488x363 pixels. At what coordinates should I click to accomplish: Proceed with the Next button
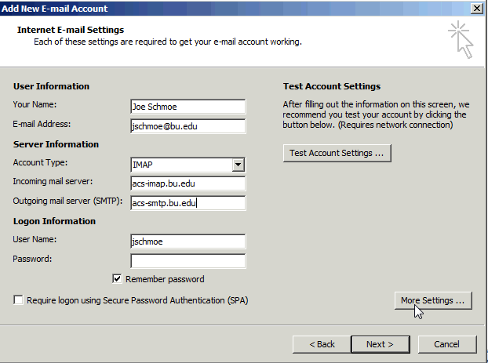[x=381, y=344]
